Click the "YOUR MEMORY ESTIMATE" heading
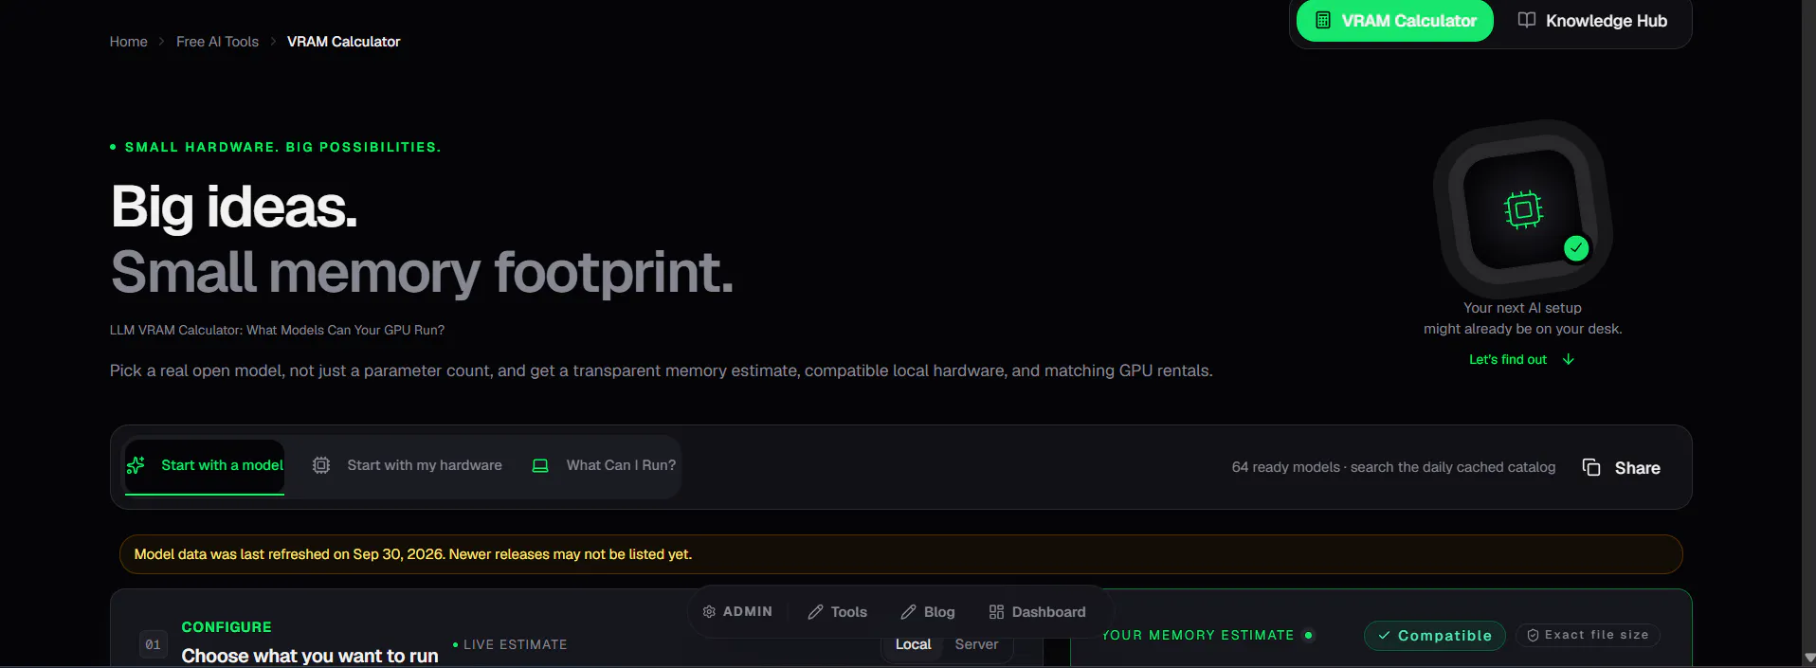 pos(1198,635)
